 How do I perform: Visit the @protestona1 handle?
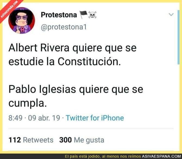point(64,27)
